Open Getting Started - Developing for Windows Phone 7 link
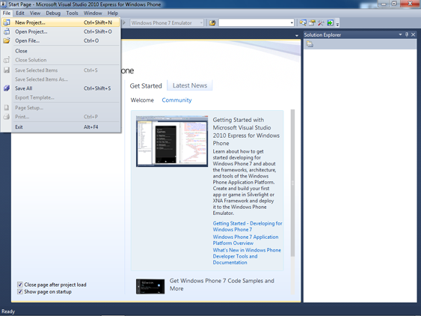Screen dimensions: 421x316 pyautogui.click(x=248, y=226)
